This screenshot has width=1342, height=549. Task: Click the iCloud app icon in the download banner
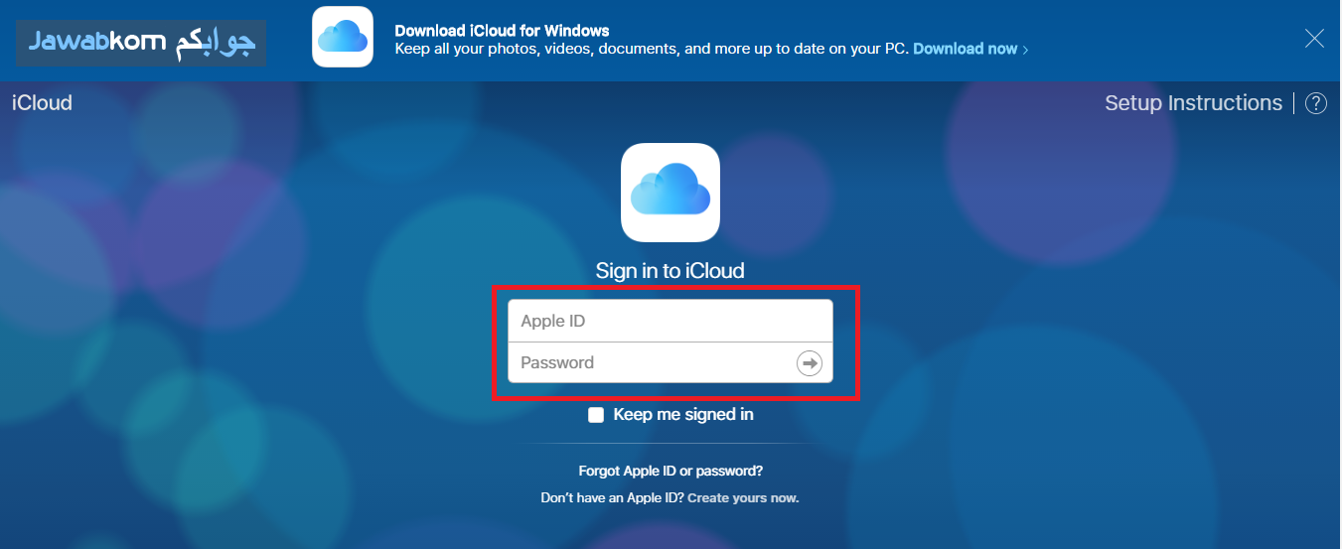click(343, 37)
